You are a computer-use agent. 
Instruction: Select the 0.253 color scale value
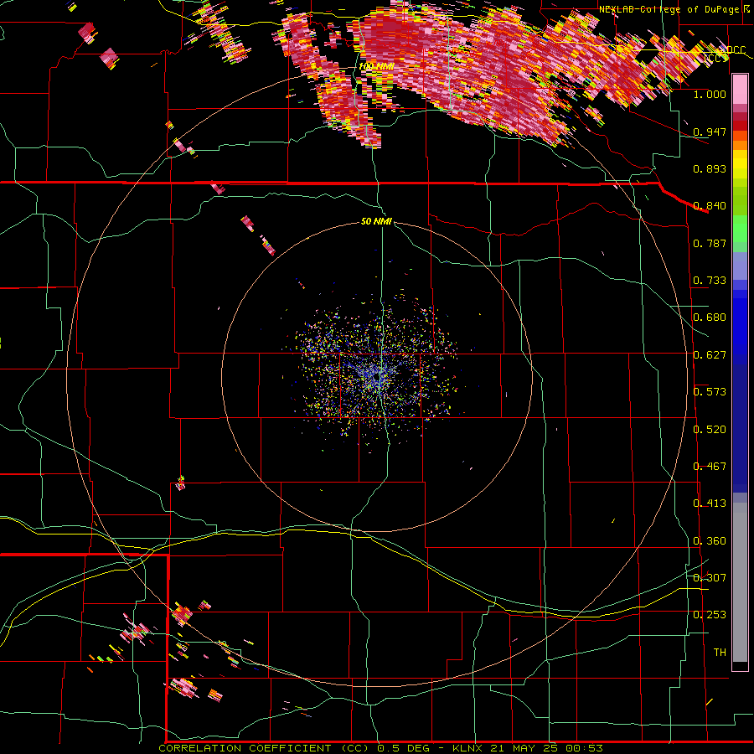(x=710, y=615)
